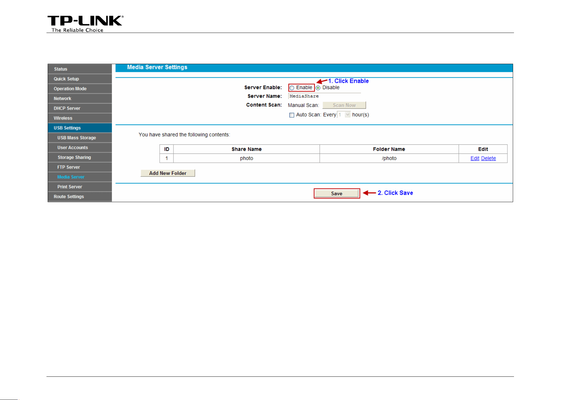Screen dimensions: 565x400
Task: Edit the photo share entry
Action: click(475, 158)
